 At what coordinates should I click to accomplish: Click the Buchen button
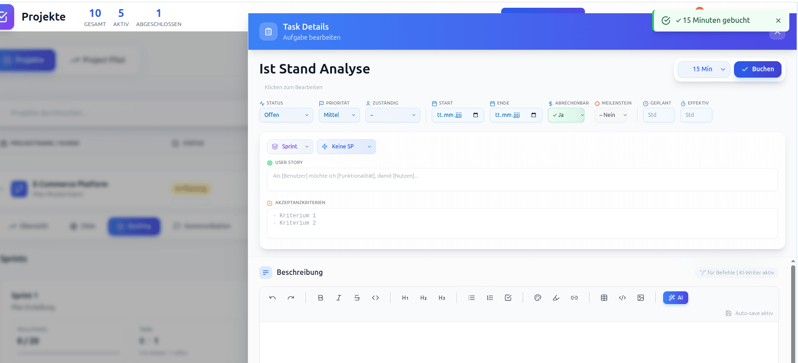(757, 69)
